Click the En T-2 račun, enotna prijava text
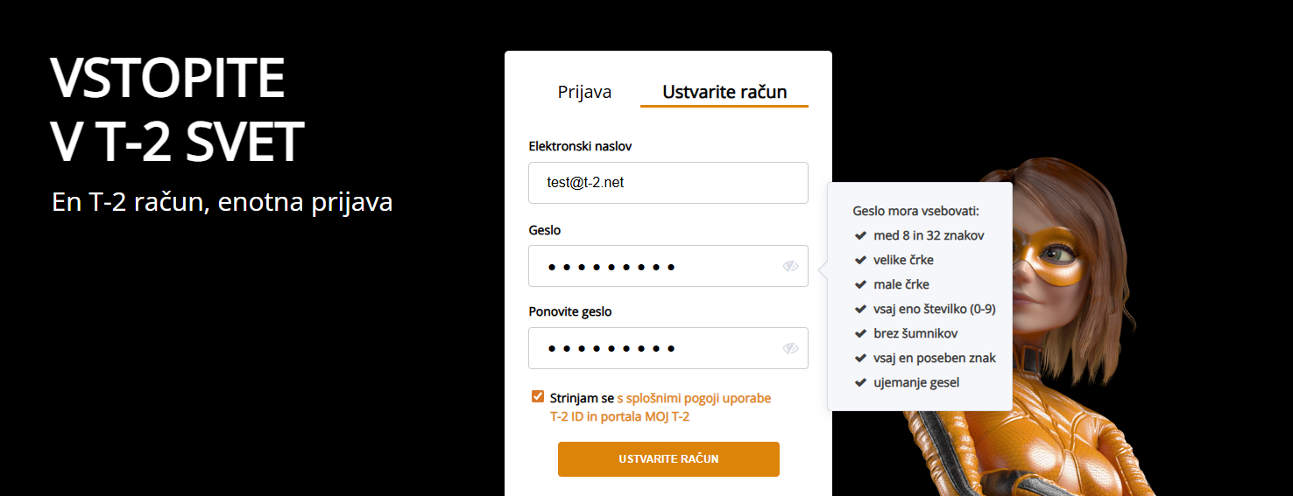The height and width of the screenshot is (496, 1293). pos(222,202)
